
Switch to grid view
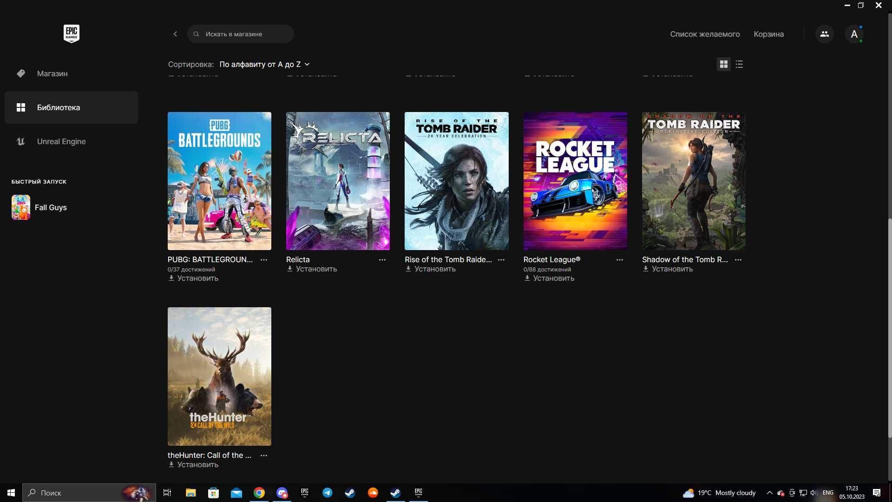click(723, 64)
